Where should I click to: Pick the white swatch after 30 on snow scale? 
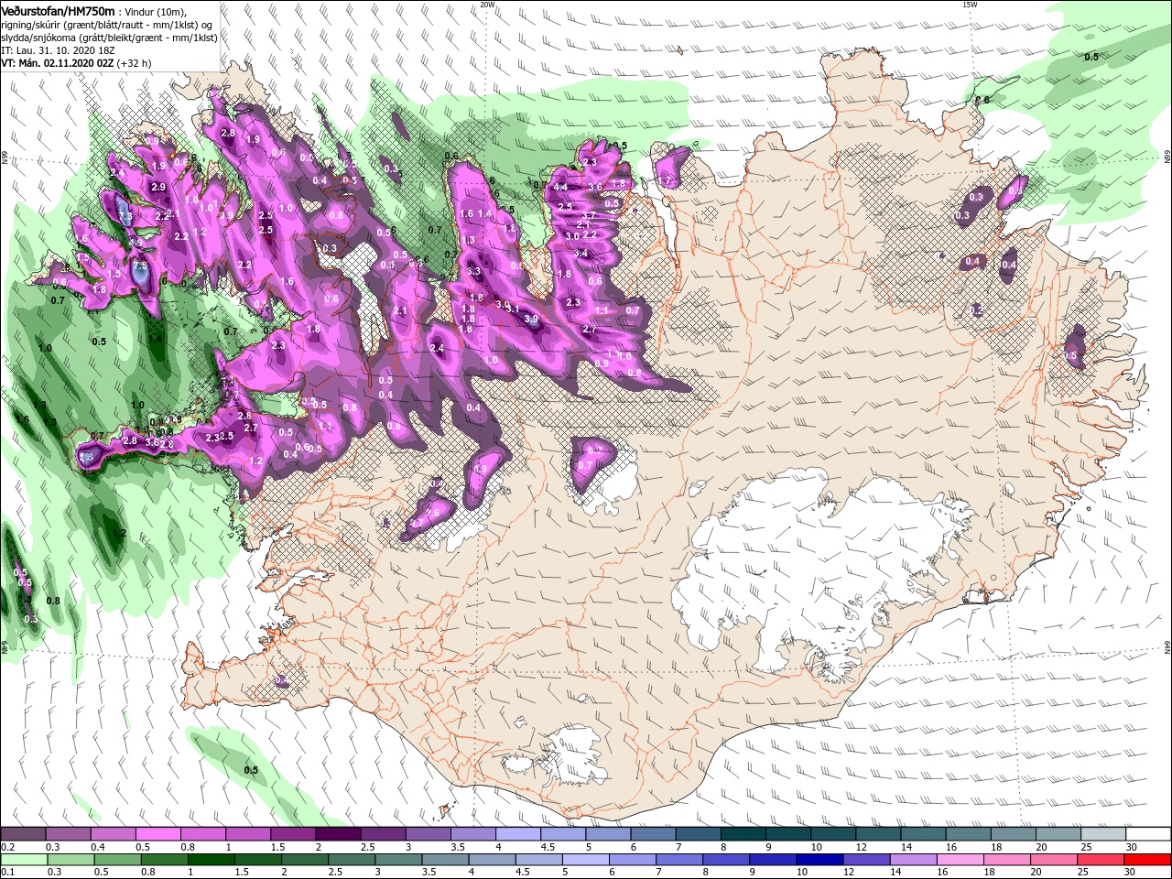[1148, 834]
